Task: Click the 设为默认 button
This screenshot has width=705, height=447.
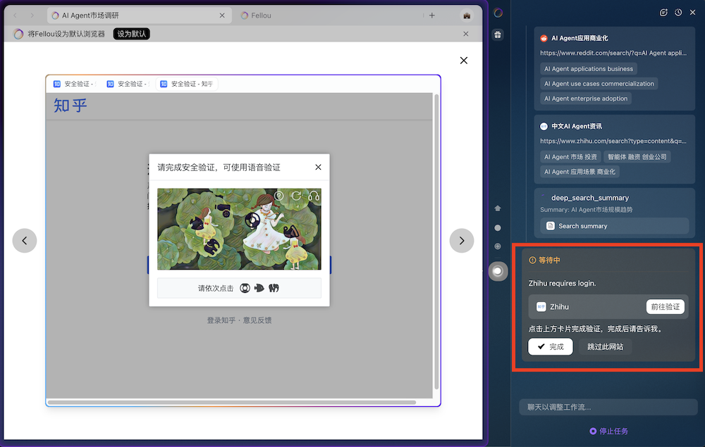Action: click(132, 34)
